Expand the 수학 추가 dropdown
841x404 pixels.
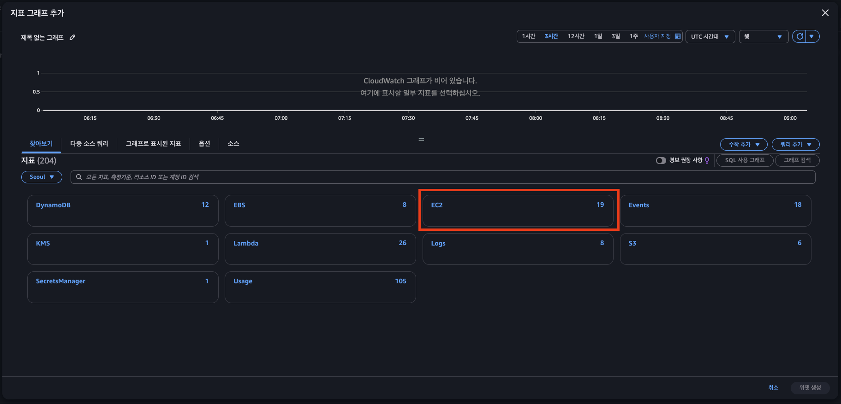[x=744, y=144]
